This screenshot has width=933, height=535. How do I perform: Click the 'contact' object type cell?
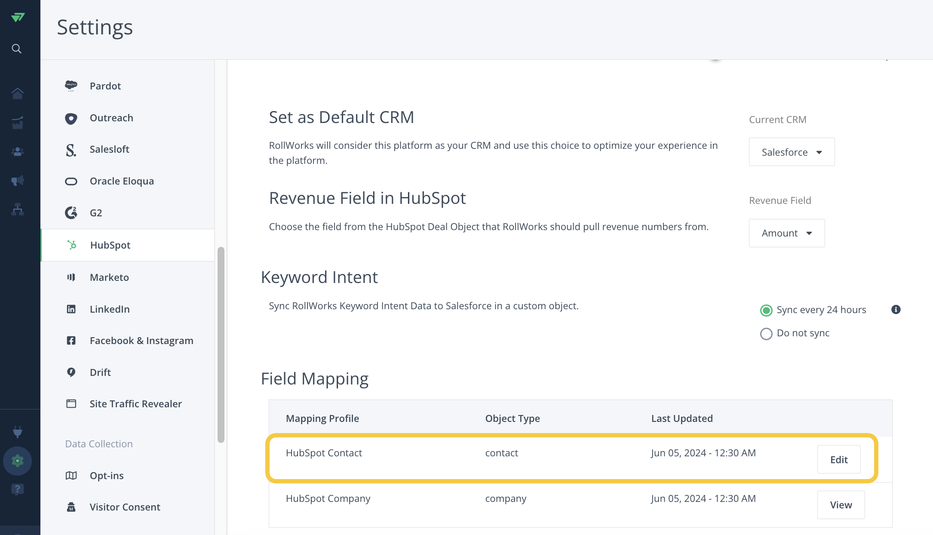pos(501,453)
